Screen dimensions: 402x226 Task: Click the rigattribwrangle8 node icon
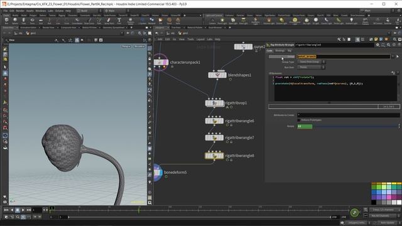(x=214, y=156)
